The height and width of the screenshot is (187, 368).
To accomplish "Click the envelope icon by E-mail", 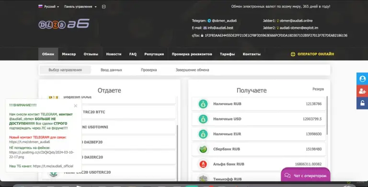I will coord(205,28).
